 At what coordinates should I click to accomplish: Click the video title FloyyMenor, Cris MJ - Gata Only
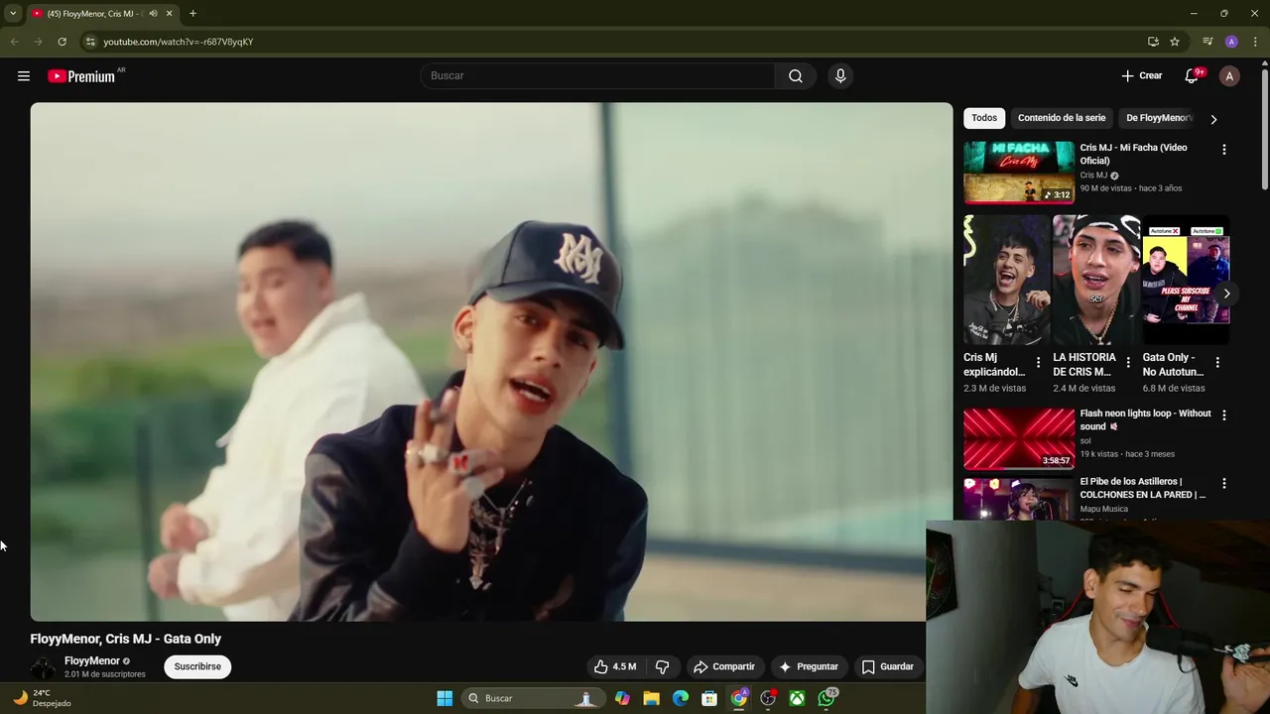[126, 639]
